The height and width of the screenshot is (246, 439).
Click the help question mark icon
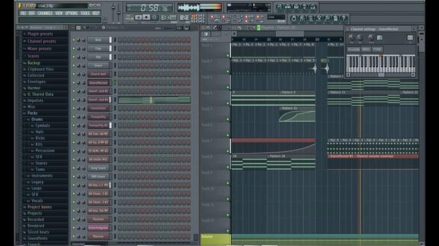click(344, 18)
